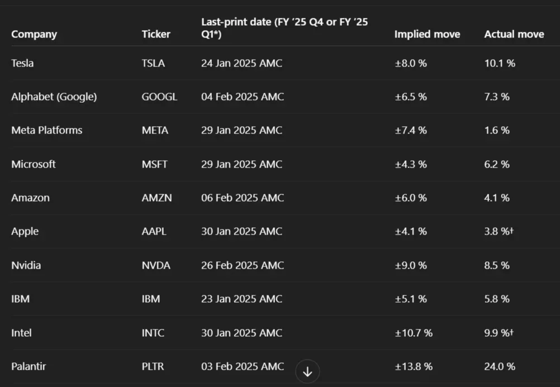This screenshot has height=387, width=560.
Task: Select the Company column header
Action: pos(34,34)
